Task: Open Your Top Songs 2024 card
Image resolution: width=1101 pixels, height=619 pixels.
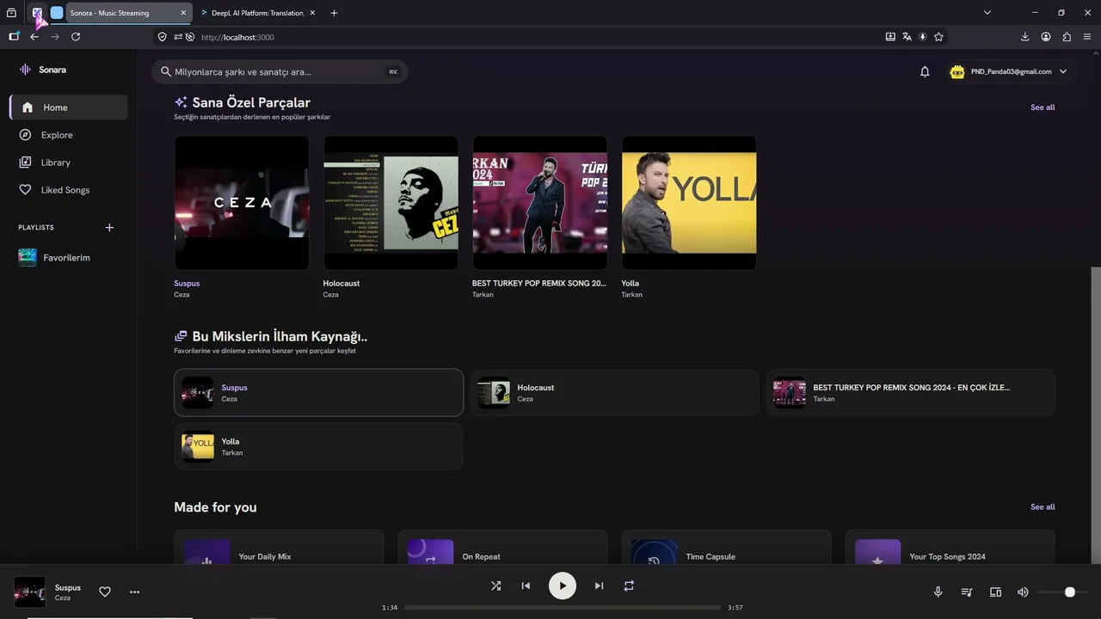Action: [950, 549]
